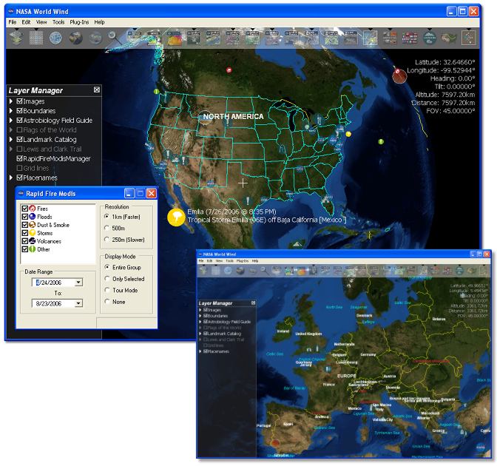Minimize the Rapid Fire Modis window

click(129, 193)
